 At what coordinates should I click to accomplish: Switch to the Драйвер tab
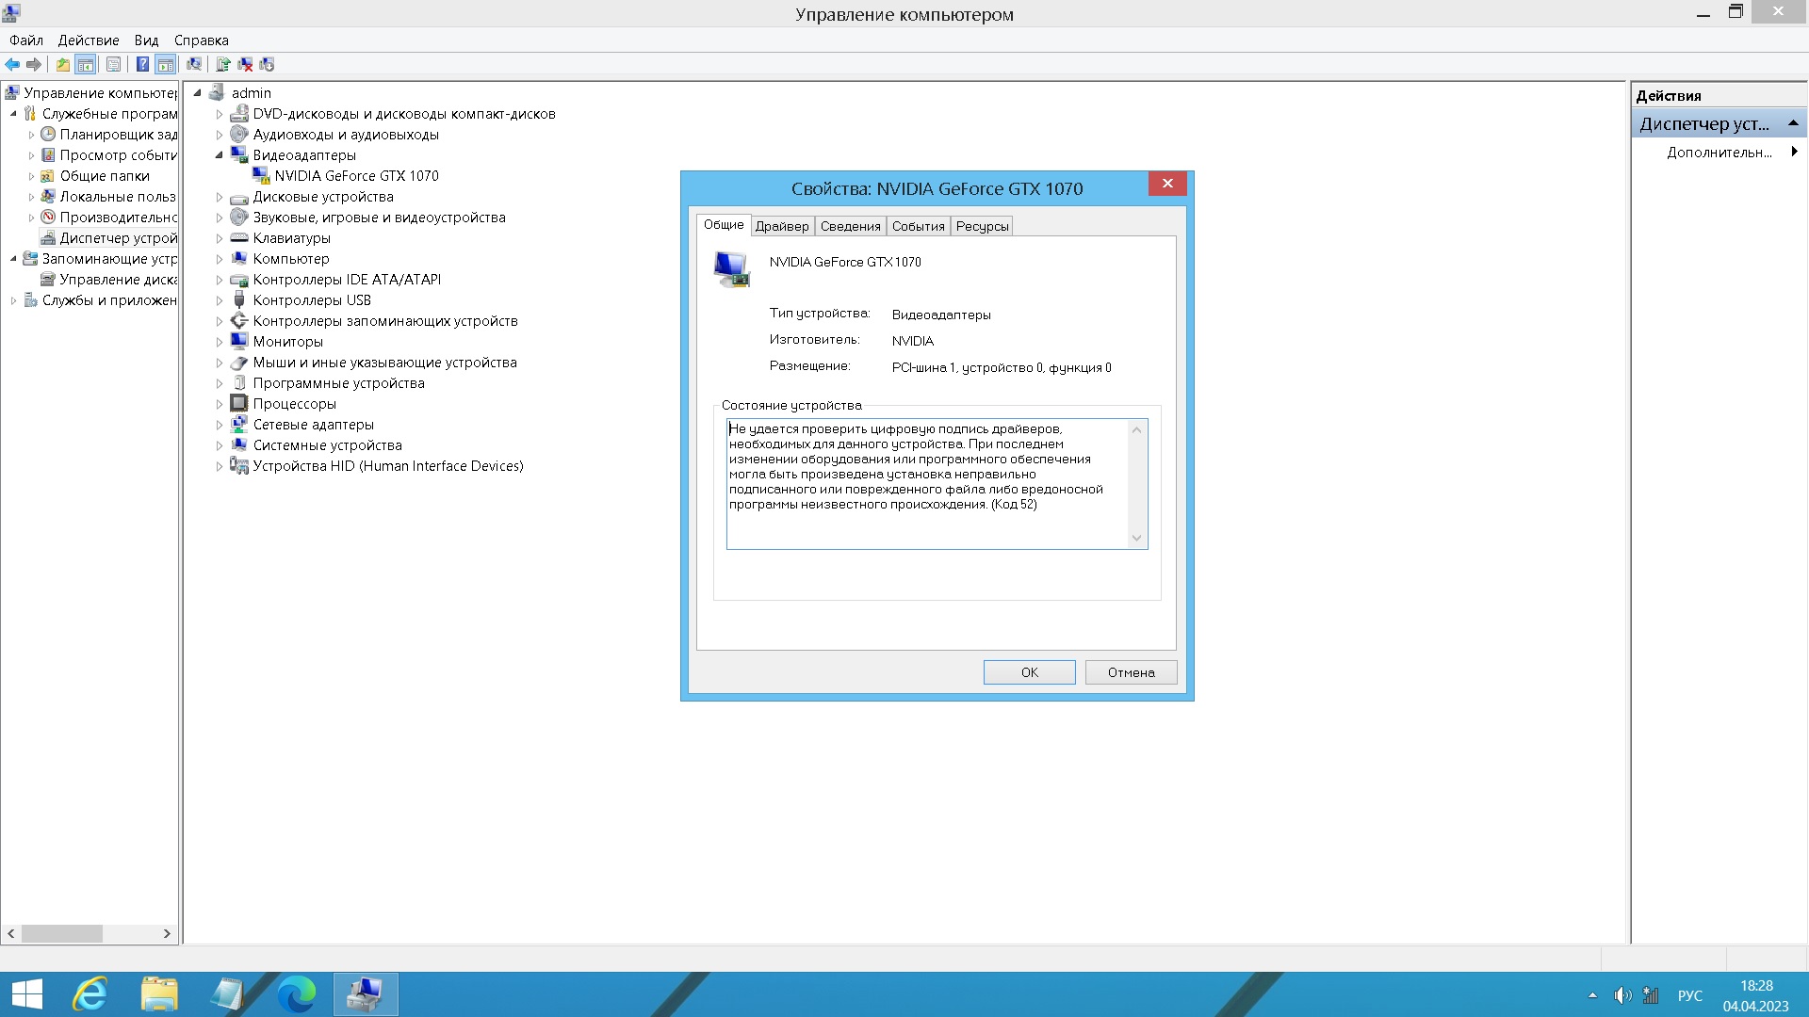click(782, 226)
